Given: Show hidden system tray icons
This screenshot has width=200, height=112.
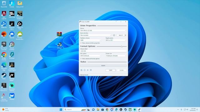Looking at the screenshot, I should pyautogui.click(x=178, y=110).
